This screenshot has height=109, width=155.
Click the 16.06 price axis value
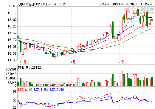[12, 47]
